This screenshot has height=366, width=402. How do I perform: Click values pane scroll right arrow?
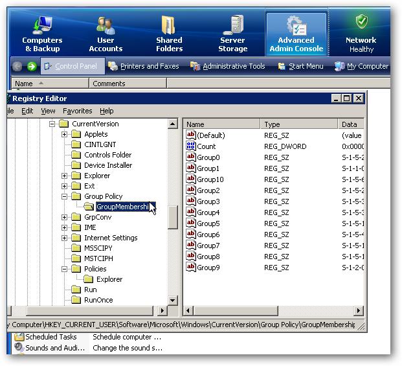359,311
